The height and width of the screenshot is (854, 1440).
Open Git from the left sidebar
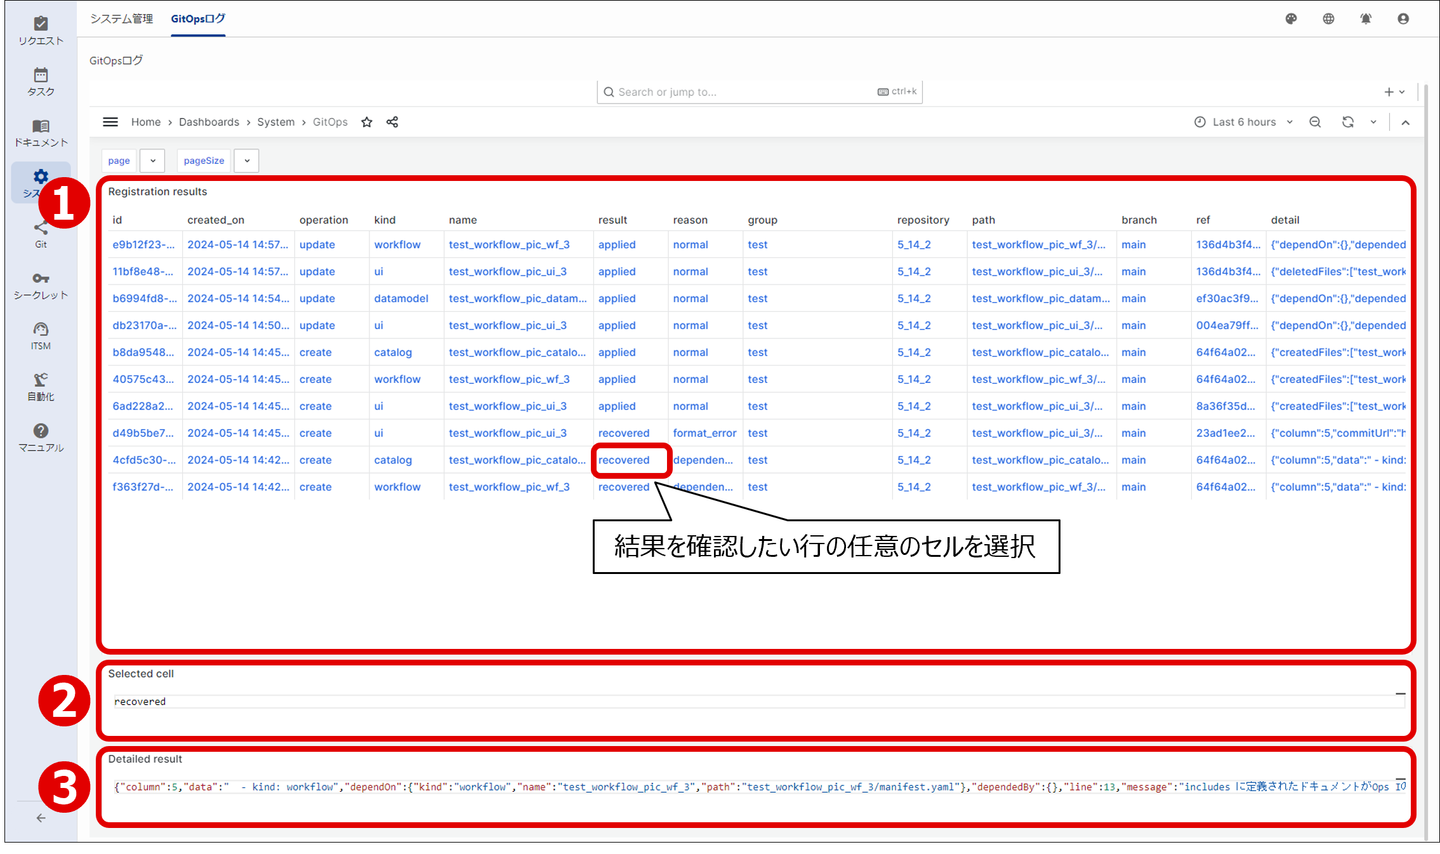tap(40, 234)
